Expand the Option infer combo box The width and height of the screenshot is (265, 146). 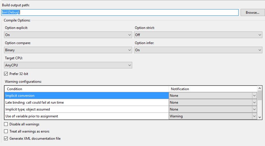click(x=198, y=50)
